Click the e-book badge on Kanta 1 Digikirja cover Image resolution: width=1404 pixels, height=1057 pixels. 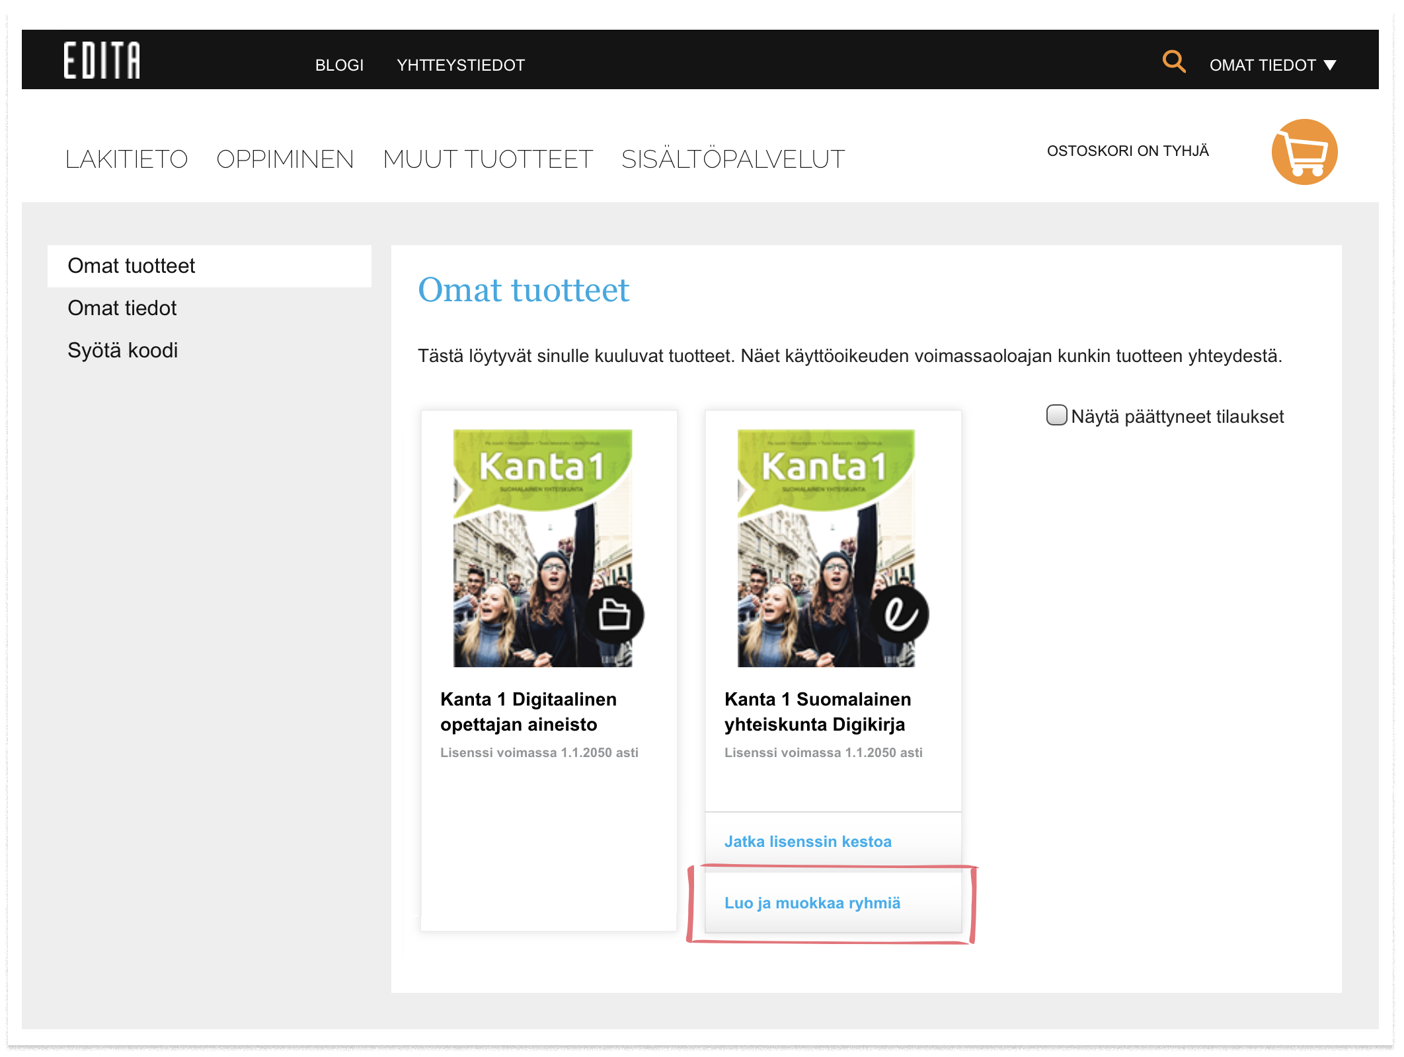pyautogui.click(x=899, y=614)
